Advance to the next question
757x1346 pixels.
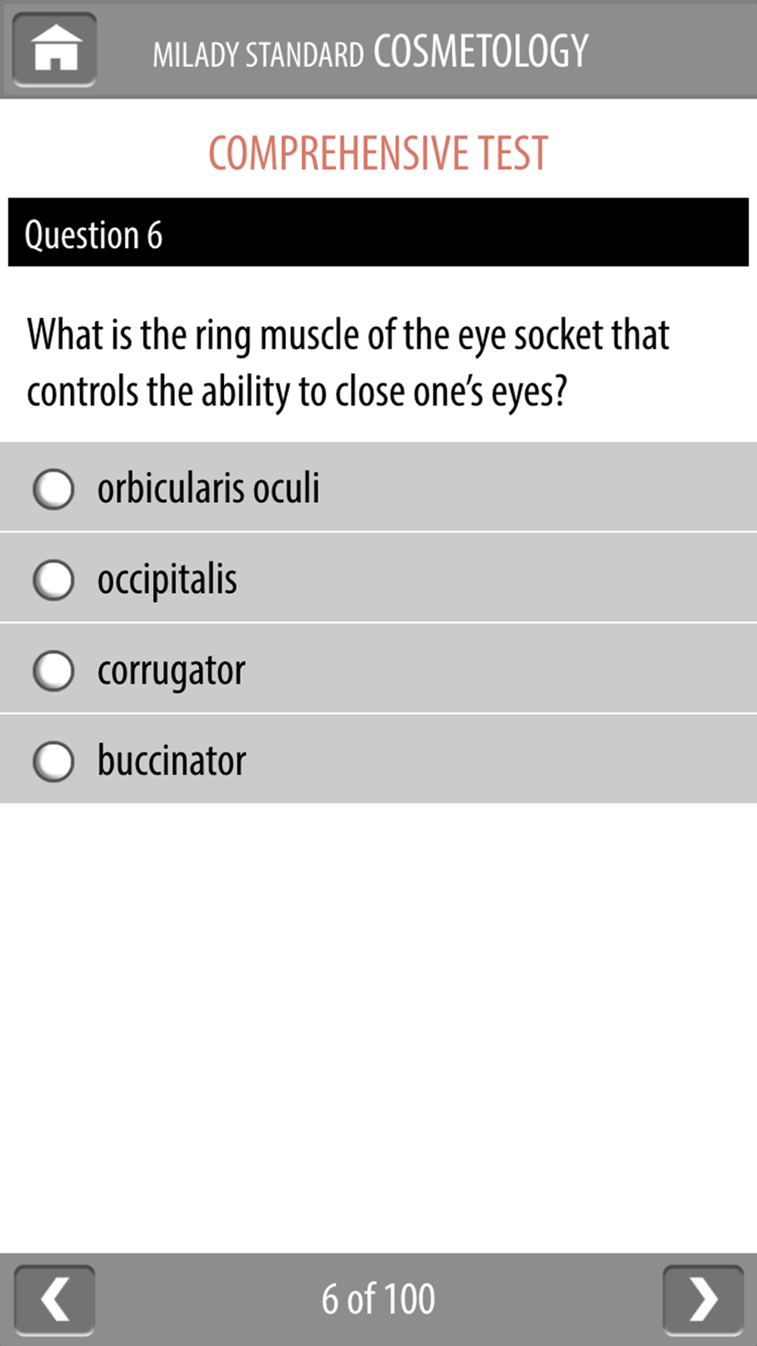702,1299
